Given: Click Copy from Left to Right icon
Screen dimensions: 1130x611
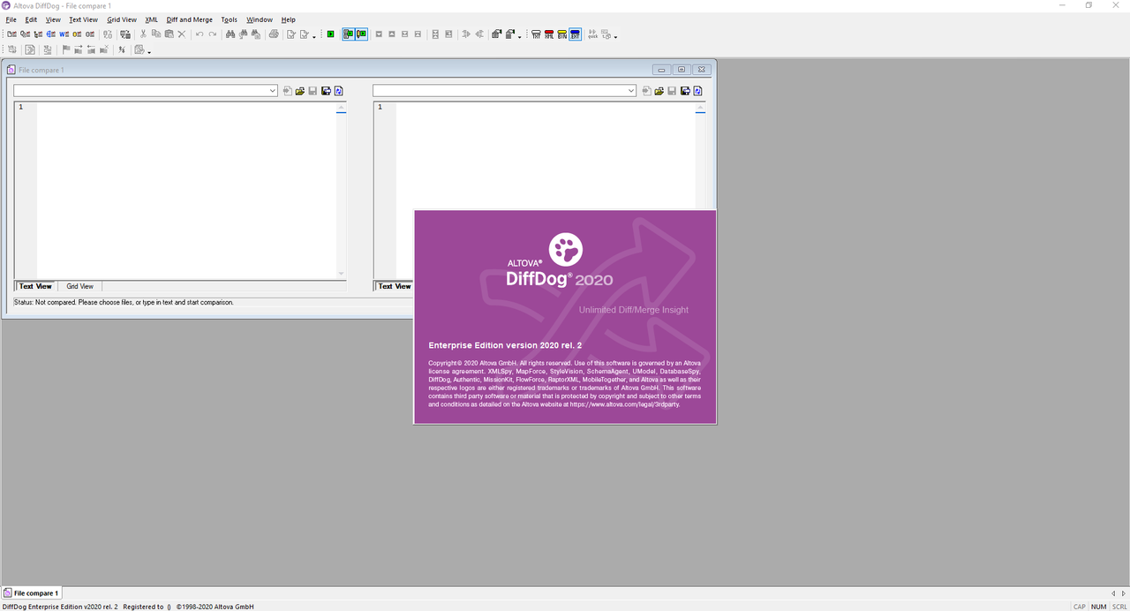Looking at the screenshot, I should coord(466,34).
